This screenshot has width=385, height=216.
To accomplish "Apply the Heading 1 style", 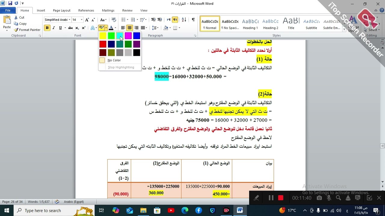I will 250,24.
